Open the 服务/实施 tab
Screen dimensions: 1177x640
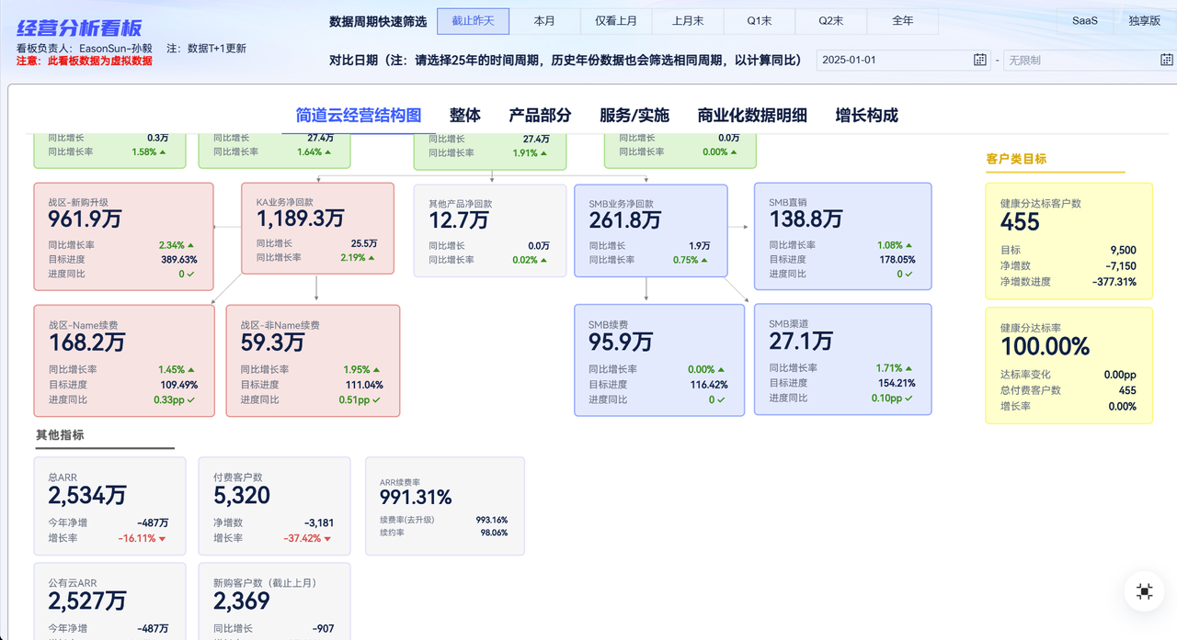[x=634, y=116]
